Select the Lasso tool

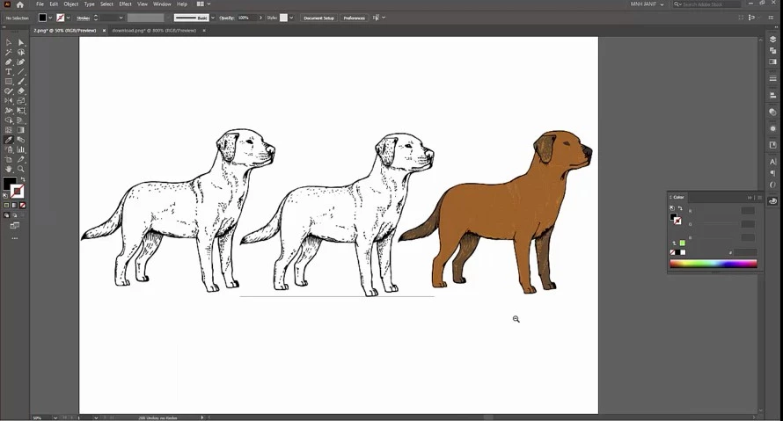[x=21, y=53]
